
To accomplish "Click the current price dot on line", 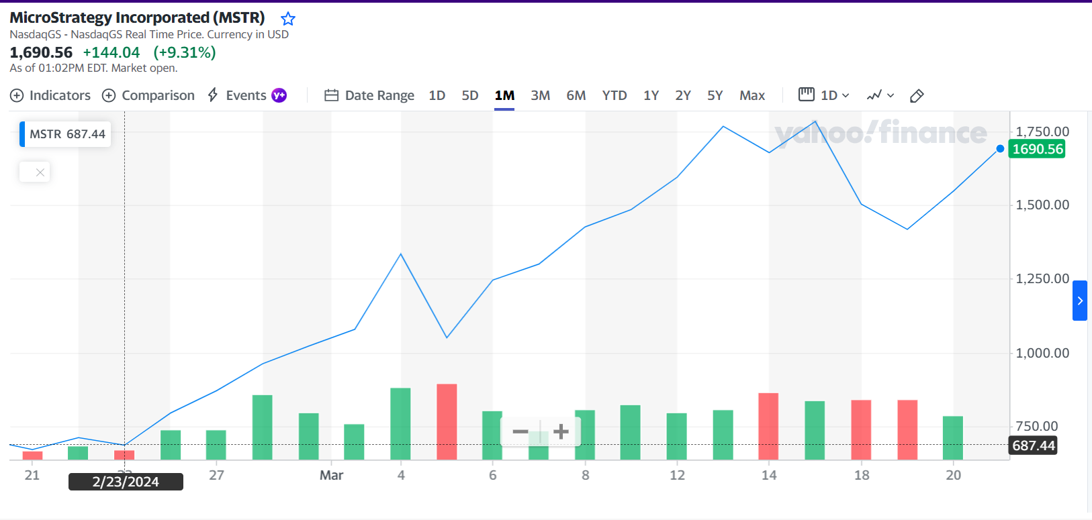I will (x=1000, y=149).
